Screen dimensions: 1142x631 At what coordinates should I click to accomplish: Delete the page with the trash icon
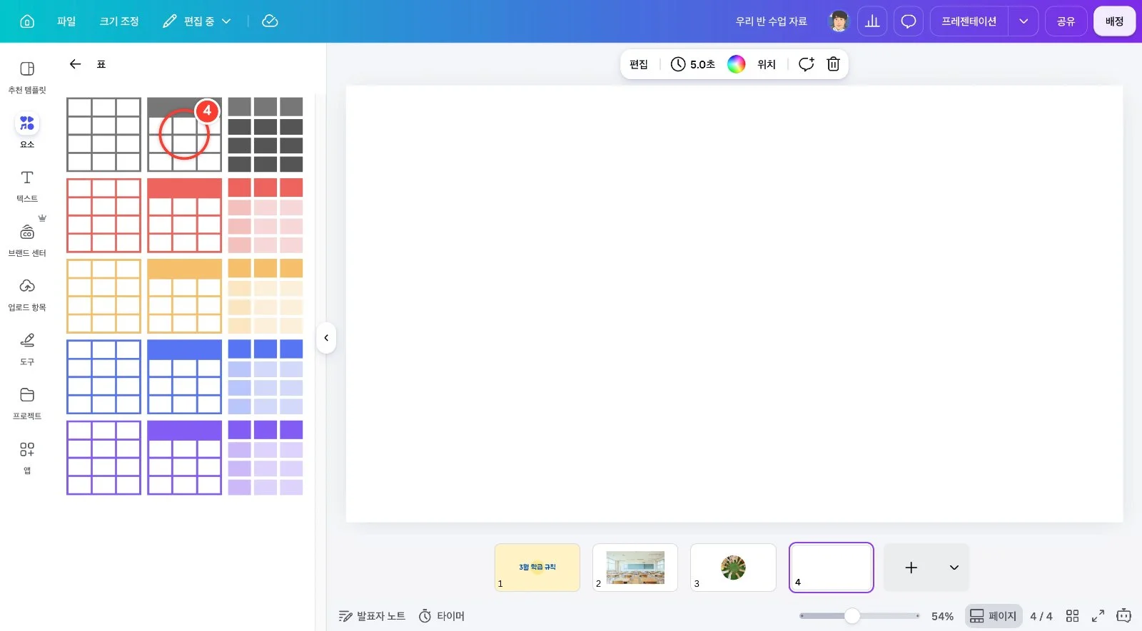pos(833,64)
